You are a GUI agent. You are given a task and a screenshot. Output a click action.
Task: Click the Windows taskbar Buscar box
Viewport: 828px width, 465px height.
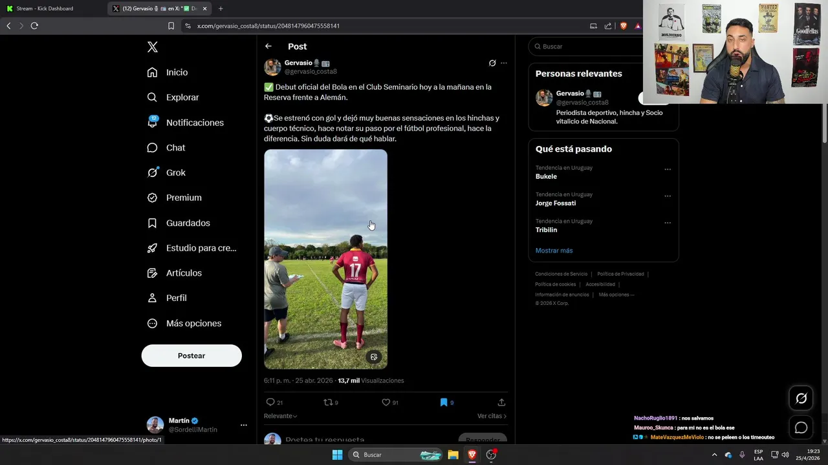point(396,455)
